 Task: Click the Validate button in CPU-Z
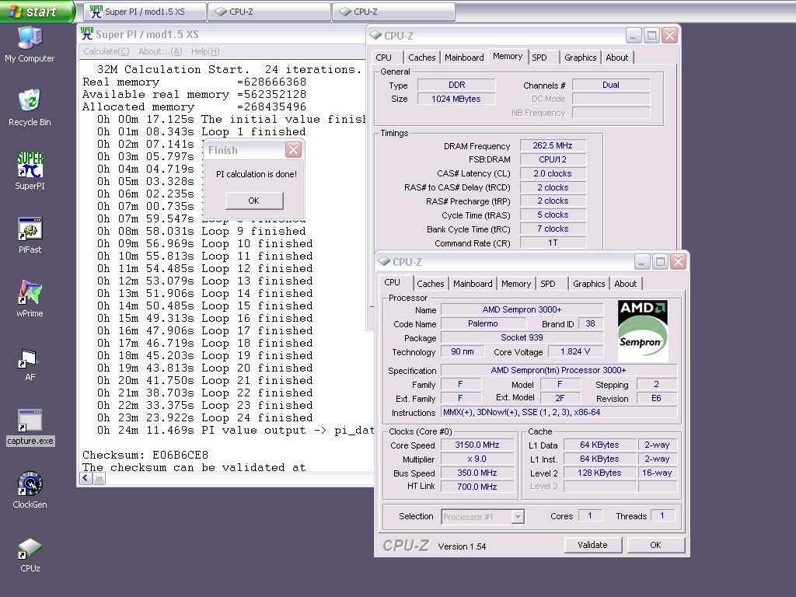[592, 545]
